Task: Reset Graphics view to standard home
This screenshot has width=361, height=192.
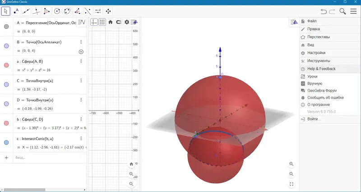Action: click(111, 22)
